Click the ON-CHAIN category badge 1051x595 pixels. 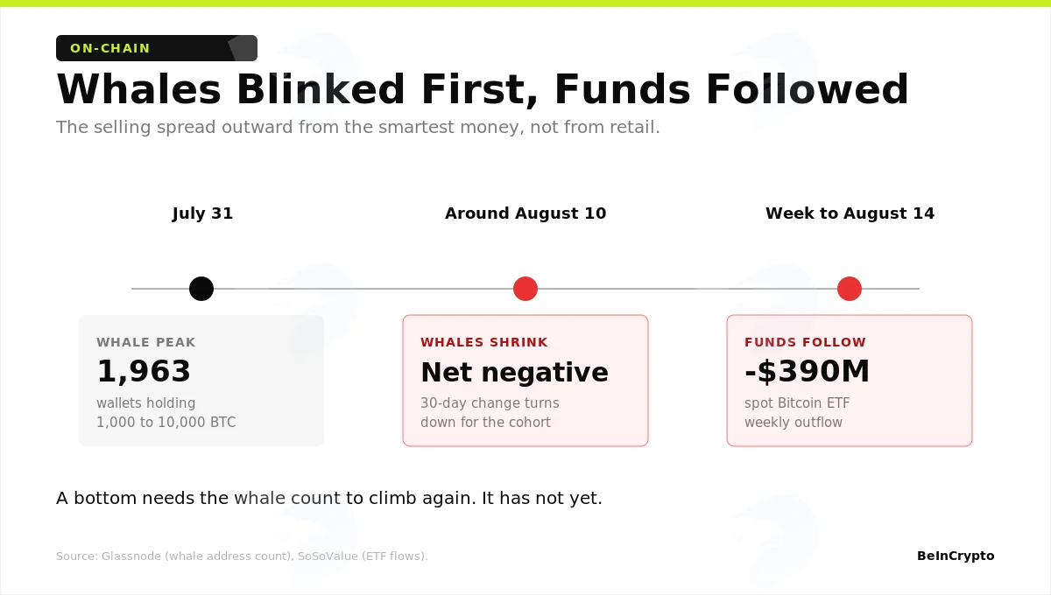point(157,48)
